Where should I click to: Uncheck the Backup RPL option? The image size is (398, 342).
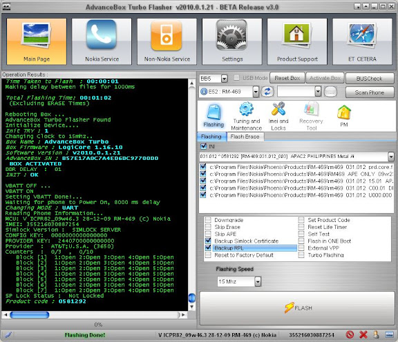tap(208, 248)
